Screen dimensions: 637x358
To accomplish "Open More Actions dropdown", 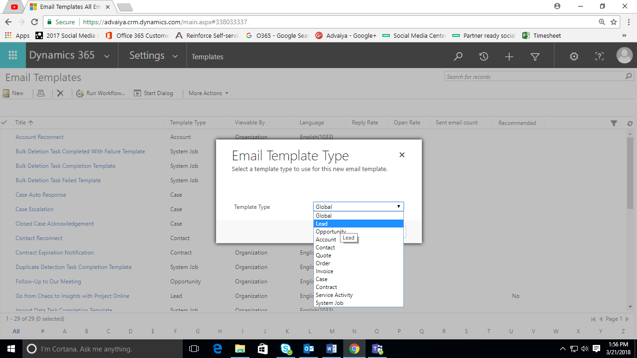I will pos(208,93).
